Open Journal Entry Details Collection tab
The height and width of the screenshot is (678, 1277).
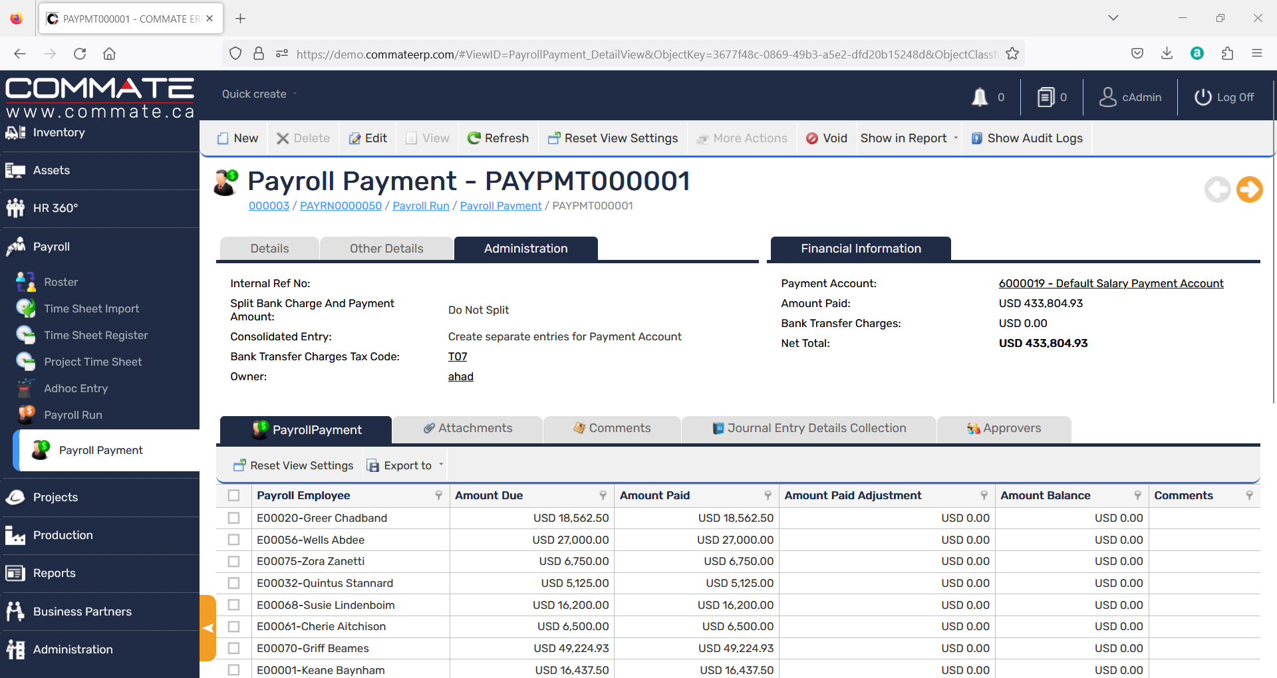809,429
